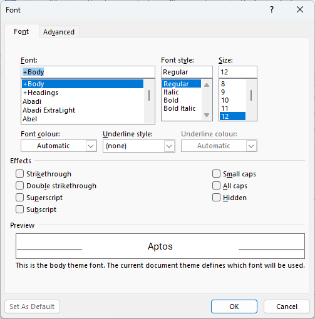
Task: Click font style list down arrow
Action: click(207, 115)
